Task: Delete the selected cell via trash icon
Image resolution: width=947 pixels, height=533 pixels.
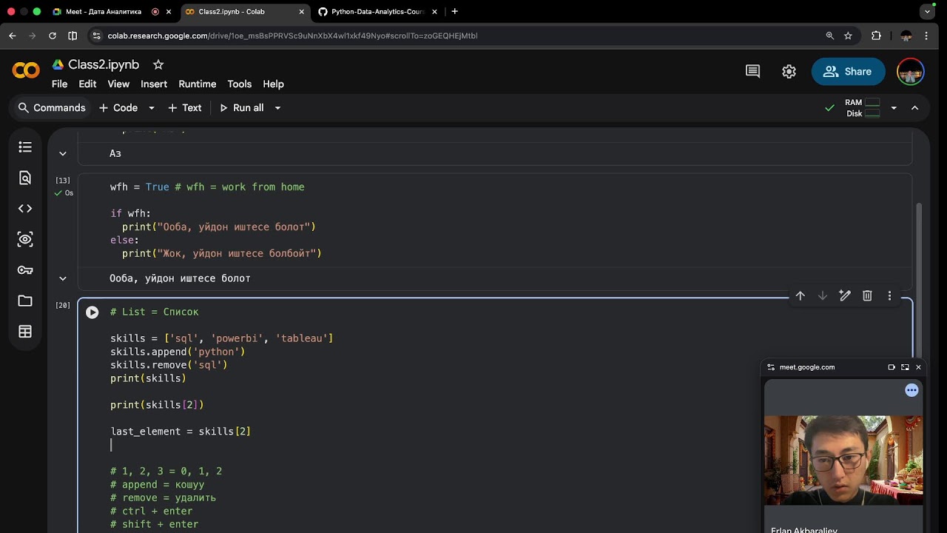Action: (x=867, y=296)
